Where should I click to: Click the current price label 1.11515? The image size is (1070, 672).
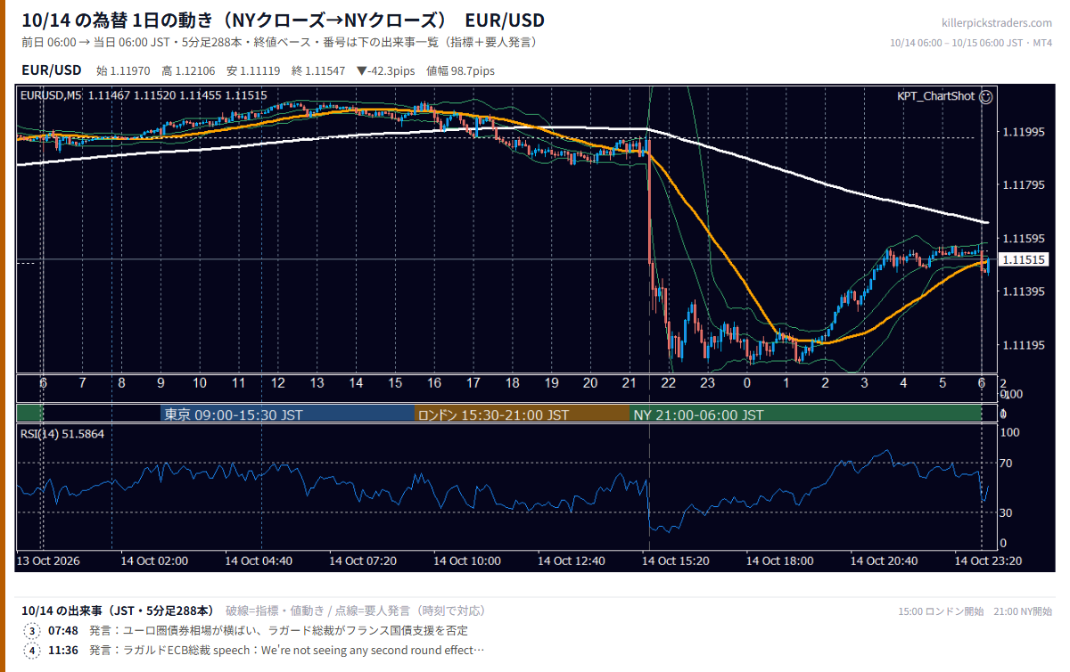(x=1022, y=260)
